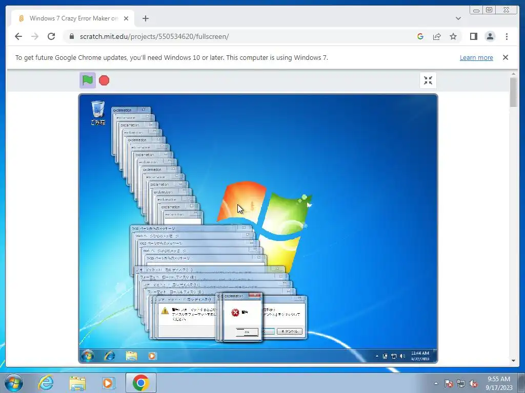Image resolution: width=525 pixels, height=393 pixels.
Task: Click the simulated media player icon in stage
Action: (152, 356)
